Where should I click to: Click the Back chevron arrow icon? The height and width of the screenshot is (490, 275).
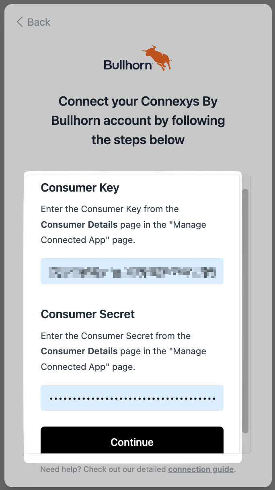(x=20, y=22)
